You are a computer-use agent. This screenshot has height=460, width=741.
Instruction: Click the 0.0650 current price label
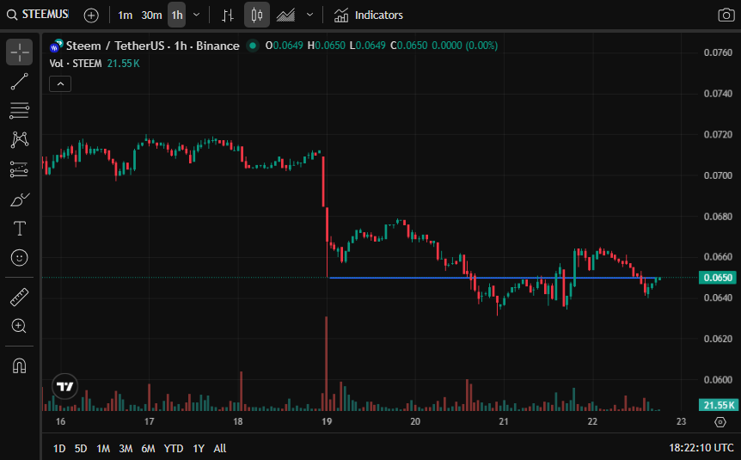tap(718, 278)
